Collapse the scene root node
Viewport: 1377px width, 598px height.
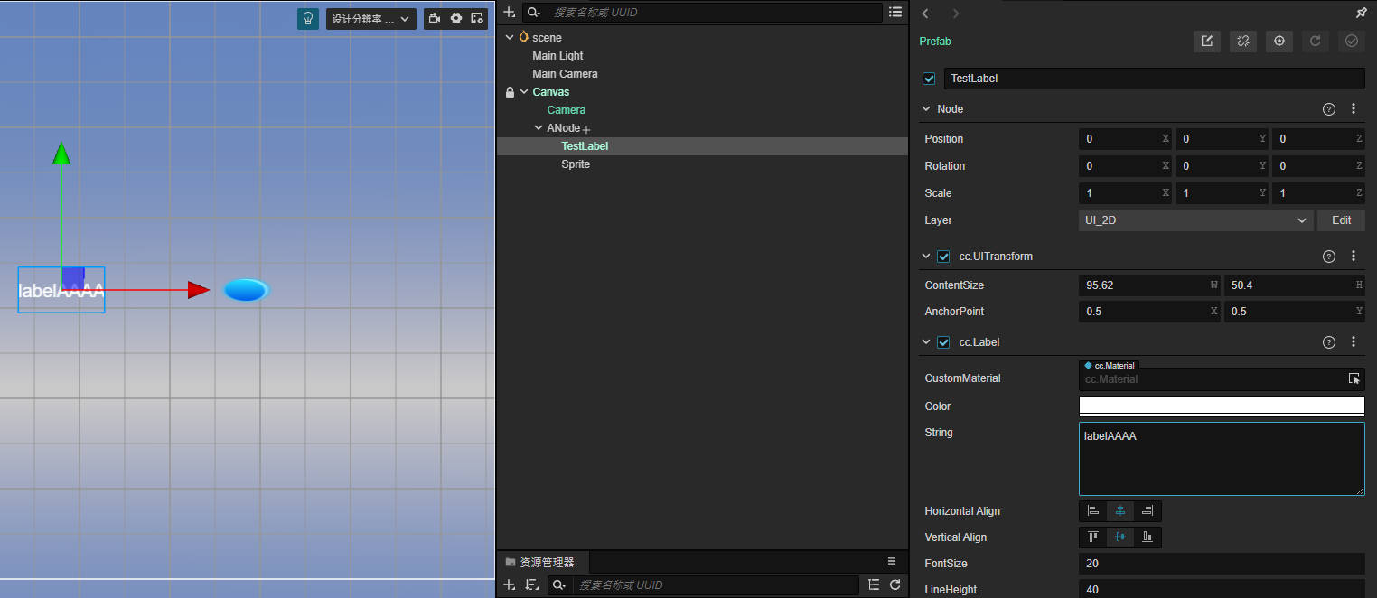tap(510, 37)
